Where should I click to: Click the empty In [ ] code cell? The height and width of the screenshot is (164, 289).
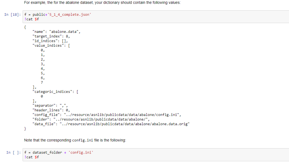coord(156,155)
